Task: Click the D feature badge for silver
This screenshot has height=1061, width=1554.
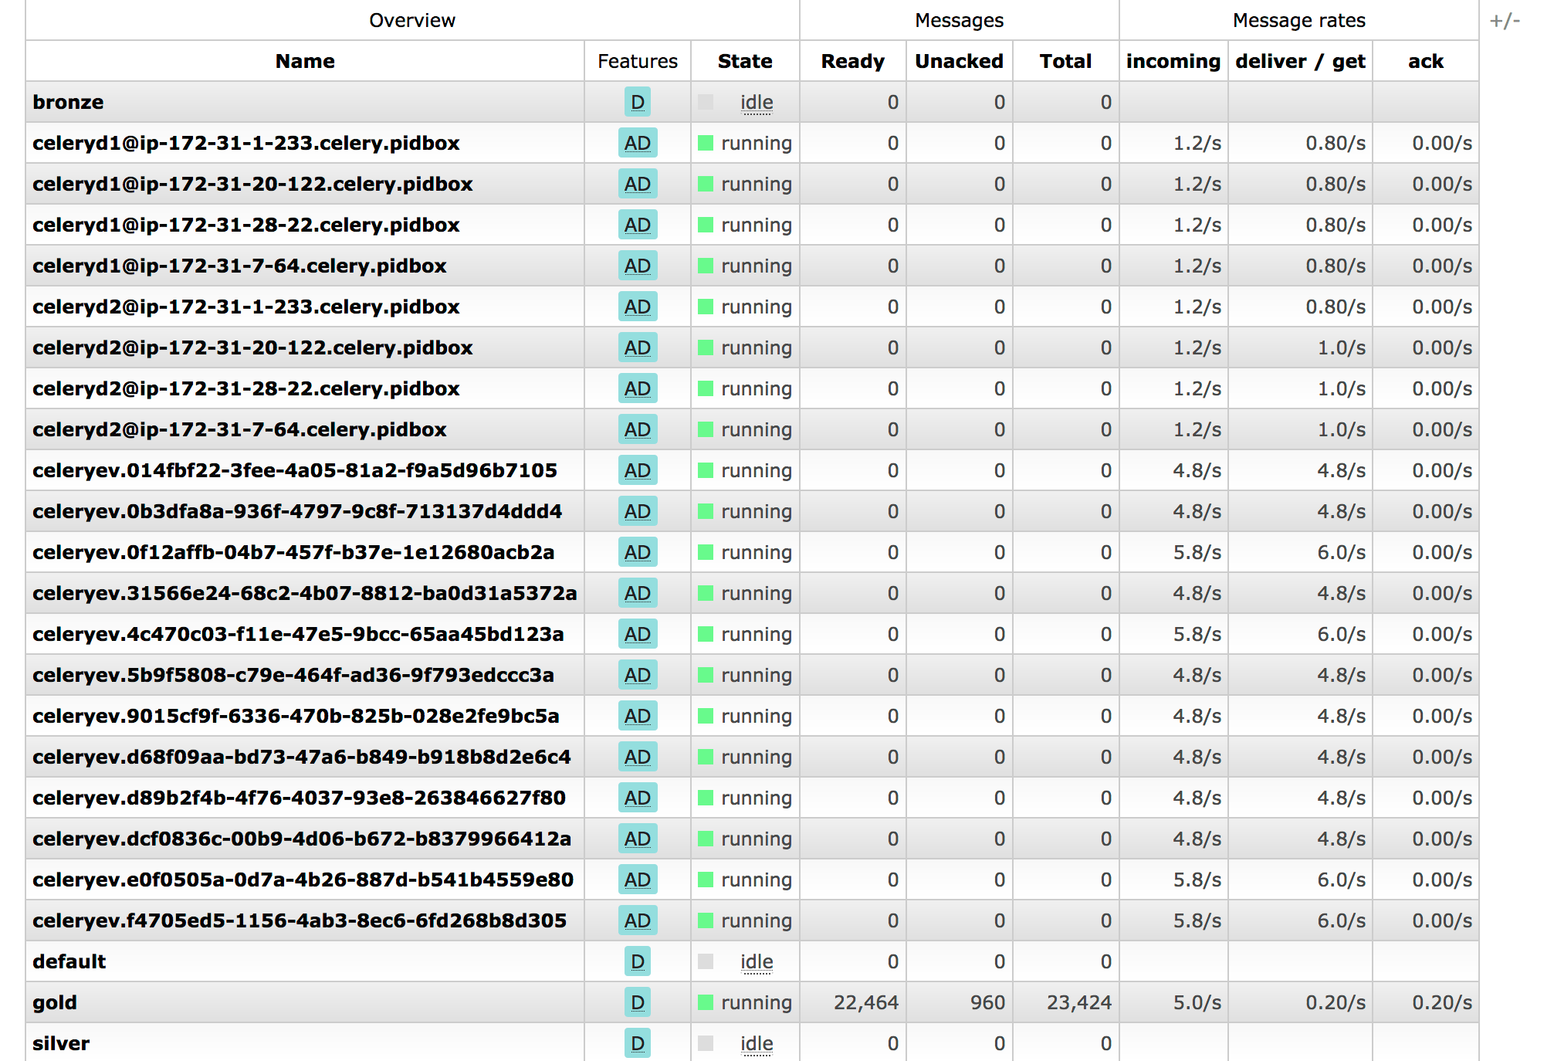Action: click(638, 1043)
